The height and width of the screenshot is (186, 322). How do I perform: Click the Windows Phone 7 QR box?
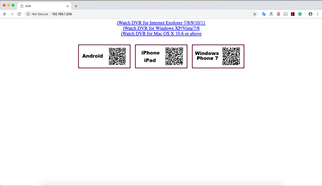218,56
